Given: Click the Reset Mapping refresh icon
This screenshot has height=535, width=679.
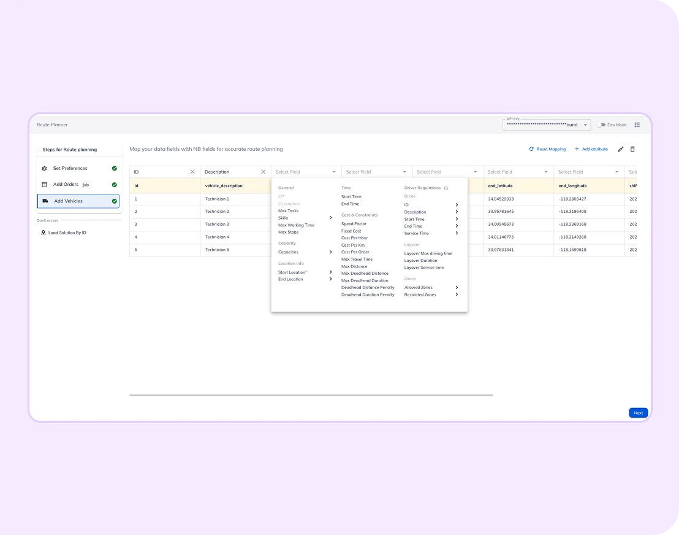Looking at the screenshot, I should 531,149.
